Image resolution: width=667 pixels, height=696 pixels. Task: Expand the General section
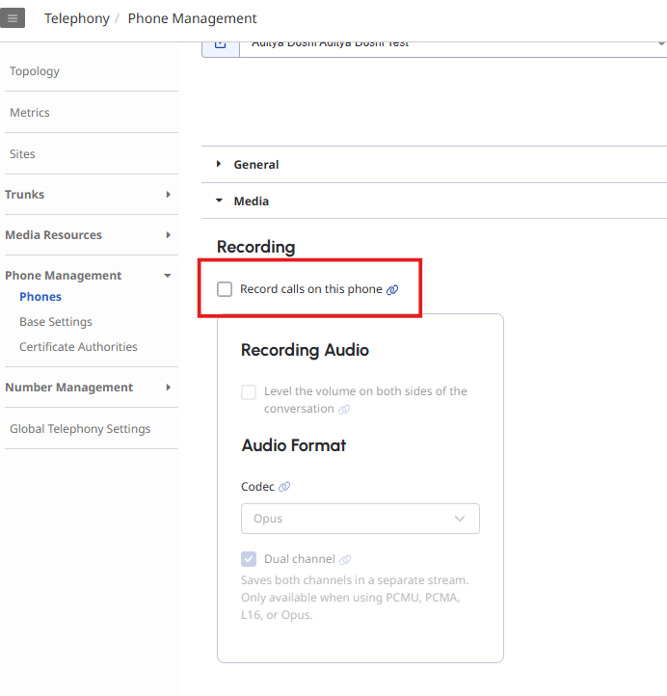[255, 165]
